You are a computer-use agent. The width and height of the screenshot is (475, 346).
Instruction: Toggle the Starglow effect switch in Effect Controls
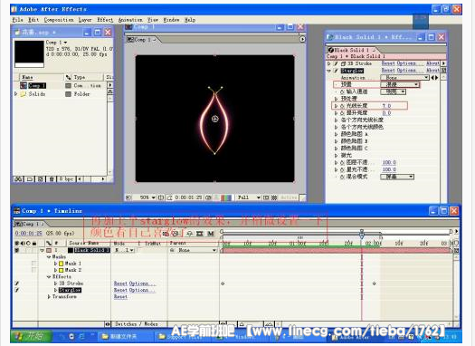click(x=336, y=71)
